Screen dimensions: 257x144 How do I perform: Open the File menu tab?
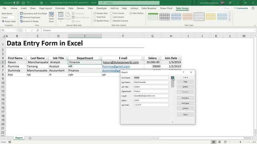[4, 8]
